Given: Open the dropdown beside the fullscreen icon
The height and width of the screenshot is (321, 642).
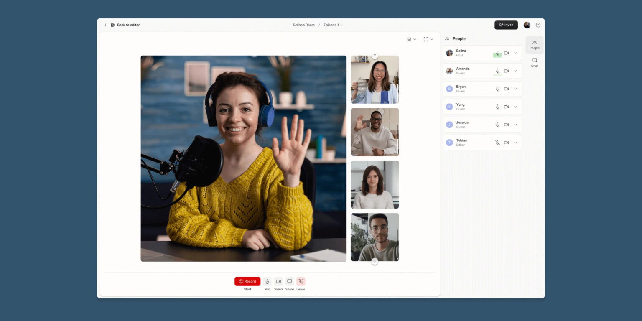Looking at the screenshot, I should pos(432,39).
